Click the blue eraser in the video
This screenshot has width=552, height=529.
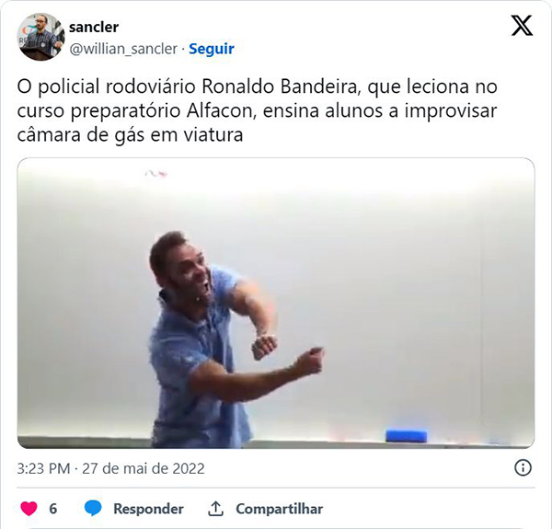pyautogui.click(x=407, y=436)
